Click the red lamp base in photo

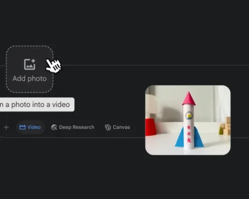(x=150, y=127)
